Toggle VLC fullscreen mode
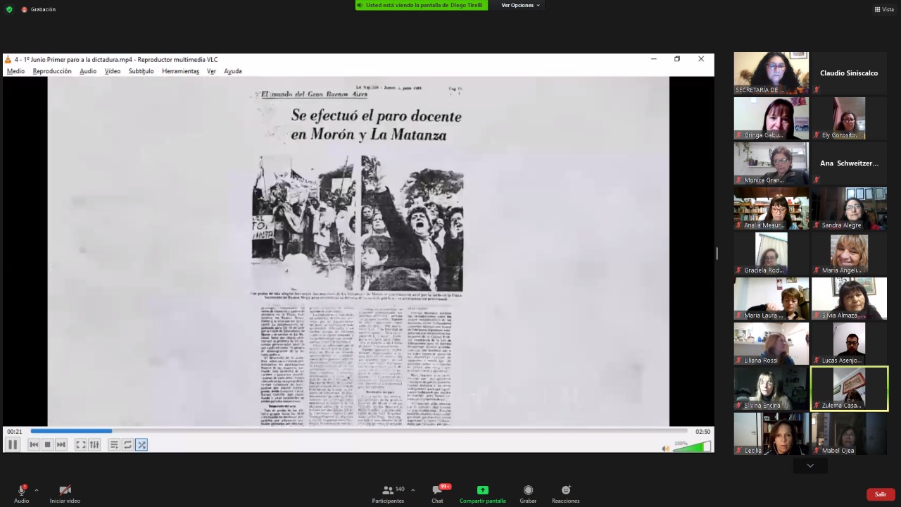Viewport: 901px width, 507px height. [x=81, y=444]
